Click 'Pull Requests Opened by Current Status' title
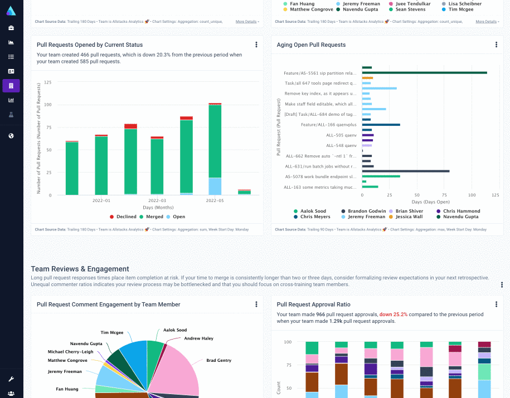This screenshot has width=510, height=398. 90,45
